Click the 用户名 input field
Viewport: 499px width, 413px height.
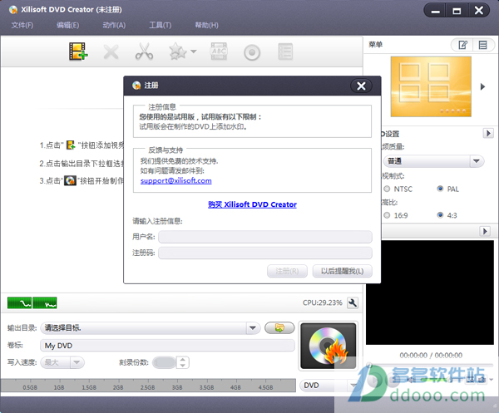(265, 237)
